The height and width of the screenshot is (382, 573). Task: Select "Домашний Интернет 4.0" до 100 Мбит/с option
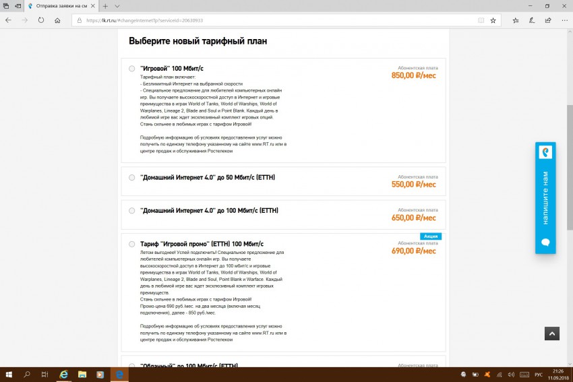click(x=131, y=211)
